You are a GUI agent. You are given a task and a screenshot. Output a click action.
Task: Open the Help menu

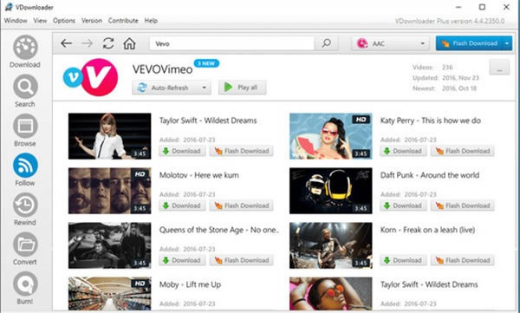point(151,21)
